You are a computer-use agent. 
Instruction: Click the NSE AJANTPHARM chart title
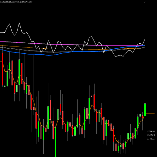coord(24,2)
